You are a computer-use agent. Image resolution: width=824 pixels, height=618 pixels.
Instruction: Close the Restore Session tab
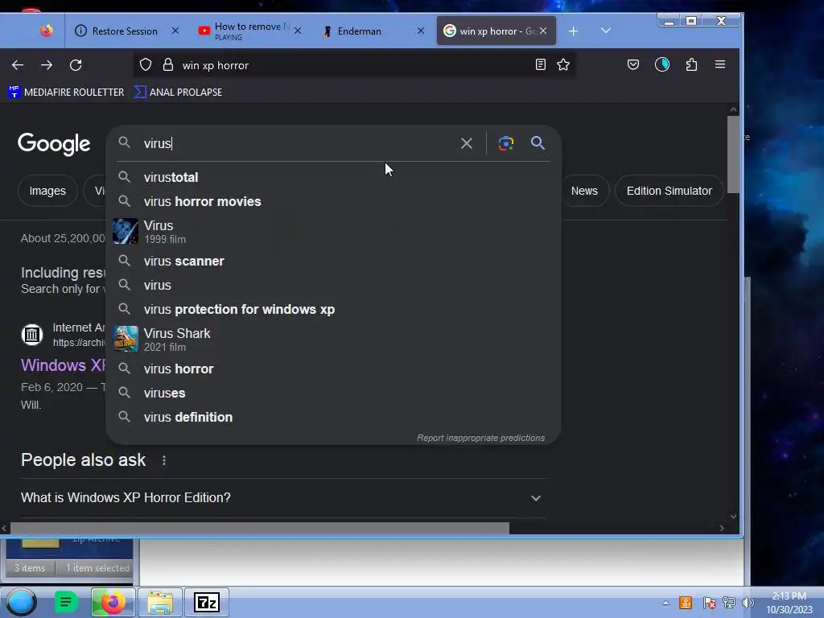[175, 31]
